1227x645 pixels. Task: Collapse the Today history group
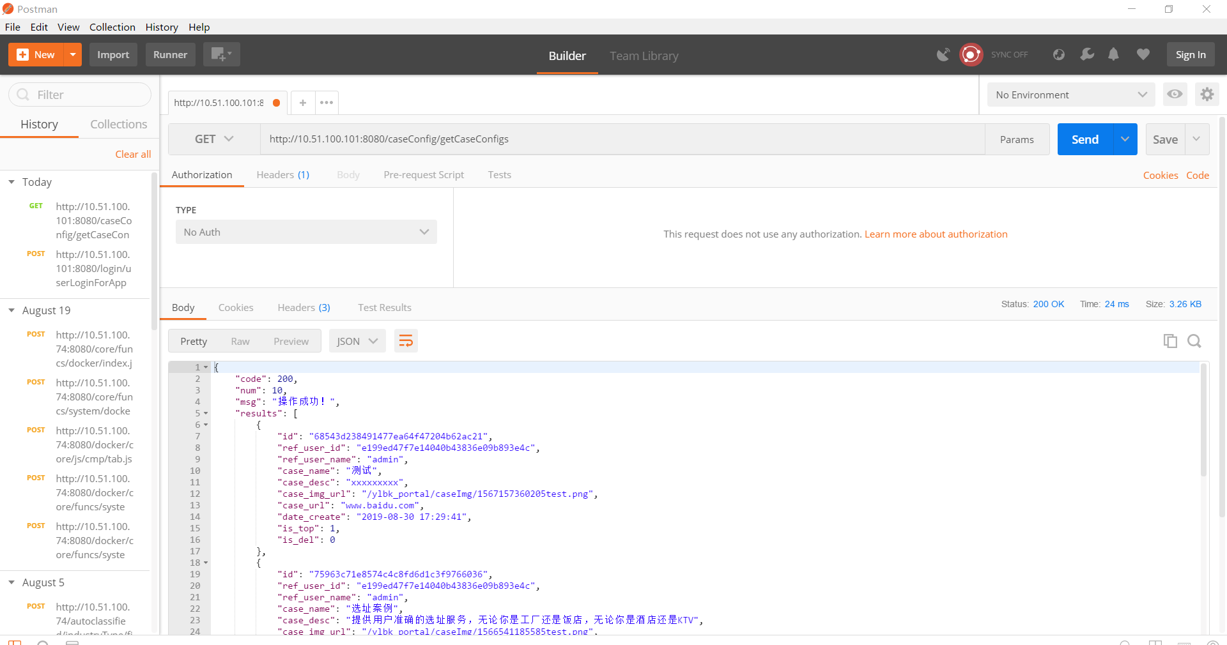pos(12,183)
